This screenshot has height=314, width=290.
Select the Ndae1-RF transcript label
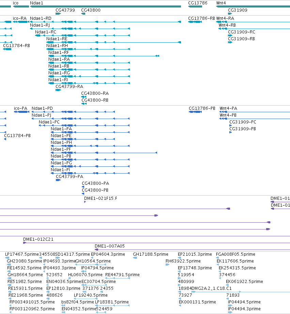coord(59,53)
